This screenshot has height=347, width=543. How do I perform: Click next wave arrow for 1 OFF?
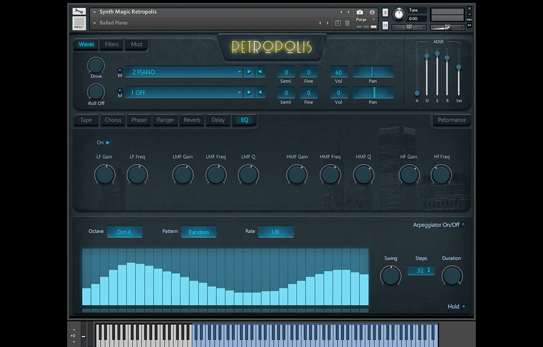(249, 92)
